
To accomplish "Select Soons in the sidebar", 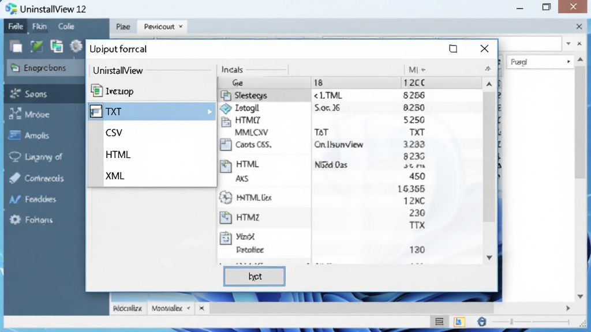I will pyautogui.click(x=44, y=94).
